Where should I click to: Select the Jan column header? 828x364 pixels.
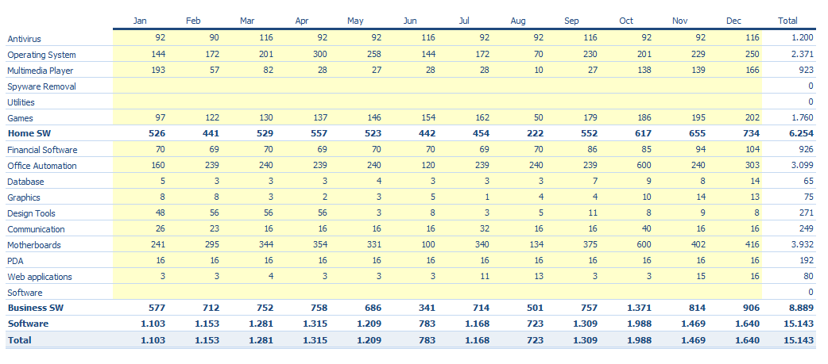(140, 21)
